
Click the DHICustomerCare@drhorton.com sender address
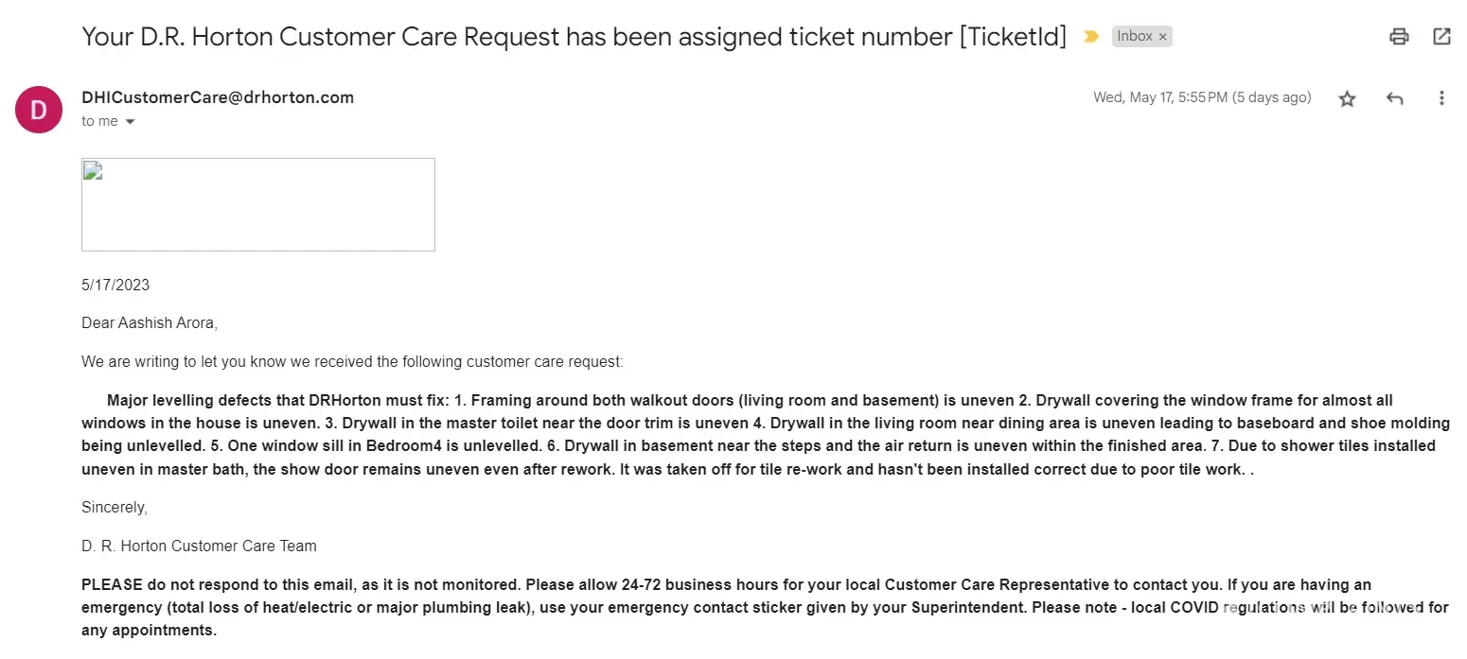218,97
